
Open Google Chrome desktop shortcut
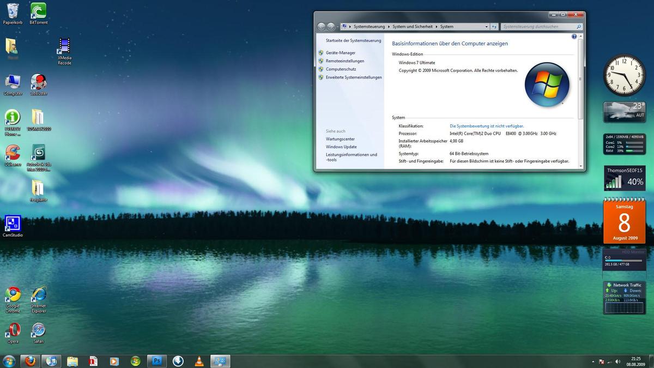click(x=13, y=300)
